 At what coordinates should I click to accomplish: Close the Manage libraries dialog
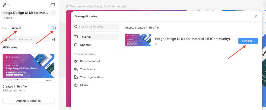tap(256, 16)
